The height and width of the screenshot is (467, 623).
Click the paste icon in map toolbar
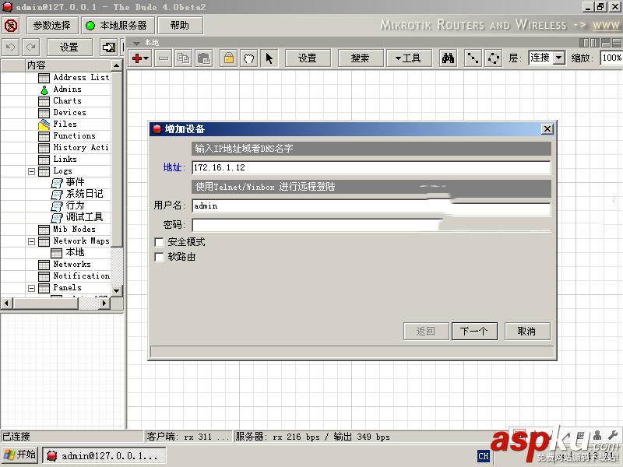203,58
